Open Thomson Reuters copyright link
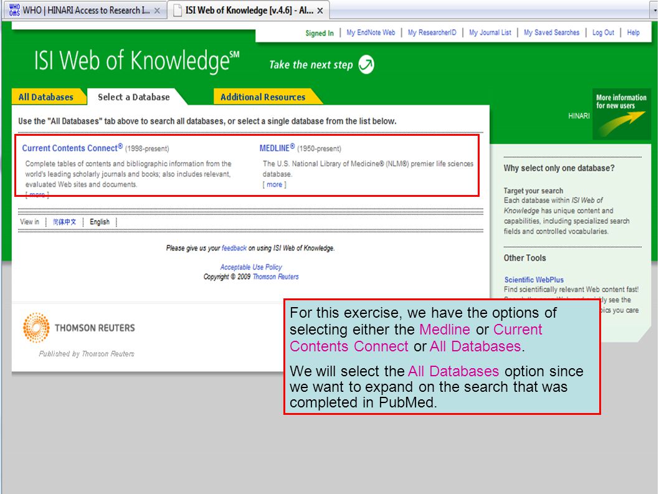The width and height of the screenshot is (659, 494). click(x=276, y=277)
